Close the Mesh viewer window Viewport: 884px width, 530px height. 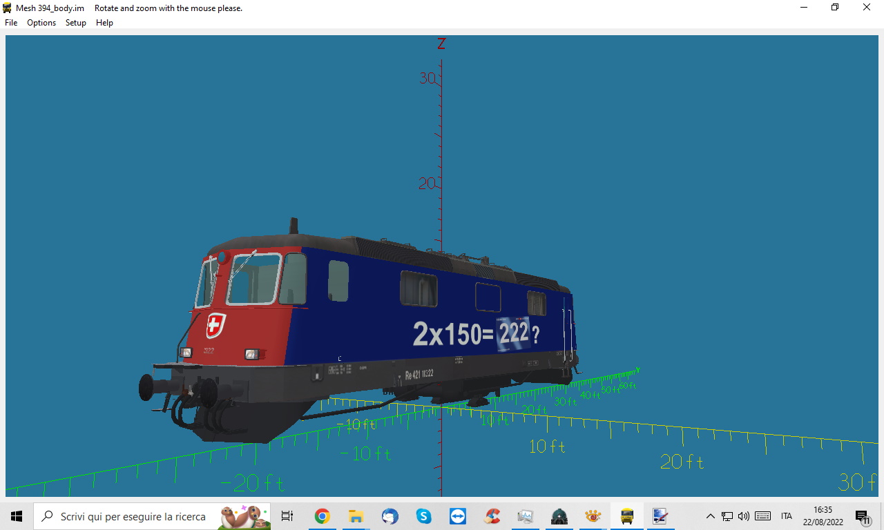pos(867,8)
